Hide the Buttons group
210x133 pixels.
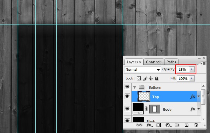(127, 87)
